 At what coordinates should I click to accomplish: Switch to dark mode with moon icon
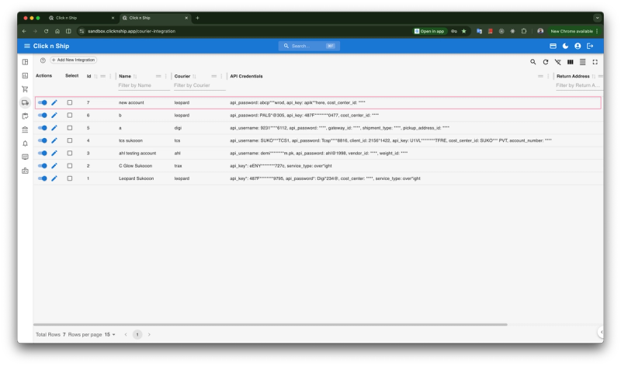click(565, 46)
